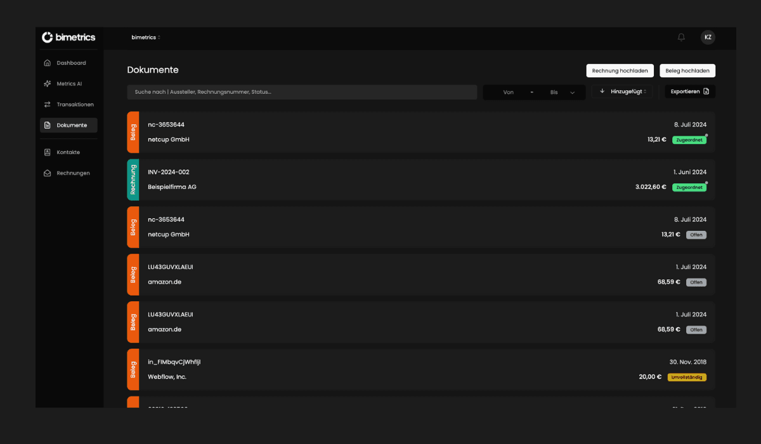Click the Dashboard home icon
Image resolution: width=761 pixels, height=444 pixels.
[x=48, y=63]
